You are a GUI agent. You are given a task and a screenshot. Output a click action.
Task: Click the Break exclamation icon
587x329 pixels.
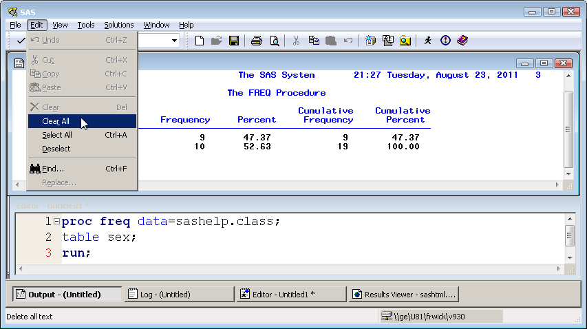point(445,41)
